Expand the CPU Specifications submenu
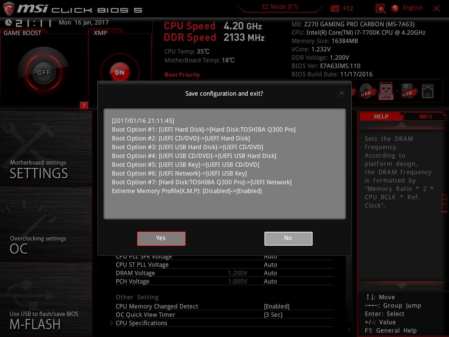 tap(142, 323)
